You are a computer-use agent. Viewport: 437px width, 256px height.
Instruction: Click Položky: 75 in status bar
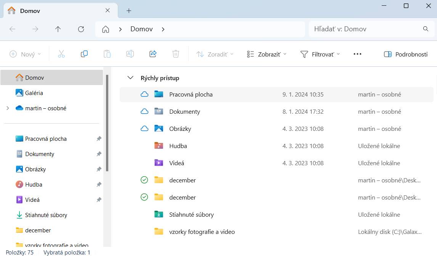point(19,252)
